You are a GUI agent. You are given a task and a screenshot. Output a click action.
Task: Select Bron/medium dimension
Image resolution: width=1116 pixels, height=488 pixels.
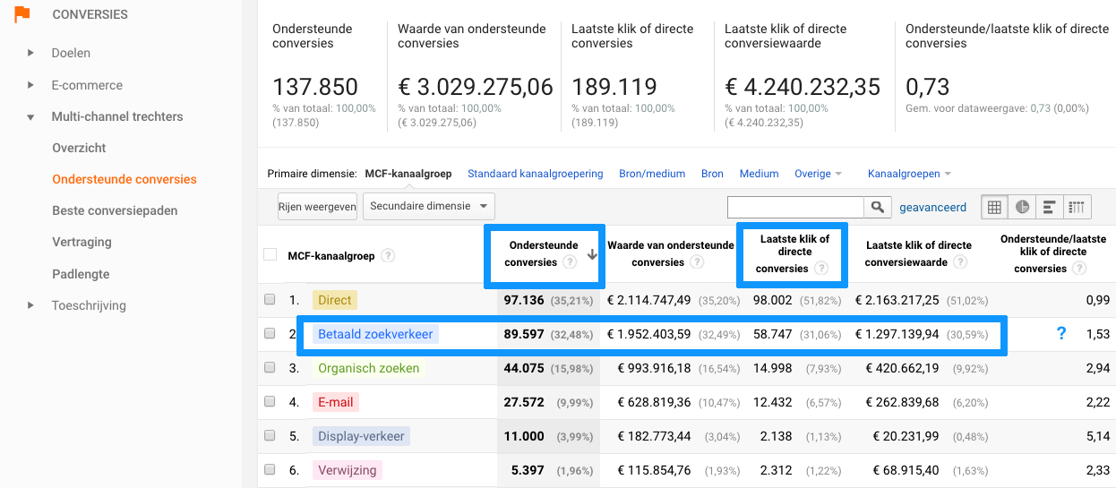(x=652, y=174)
